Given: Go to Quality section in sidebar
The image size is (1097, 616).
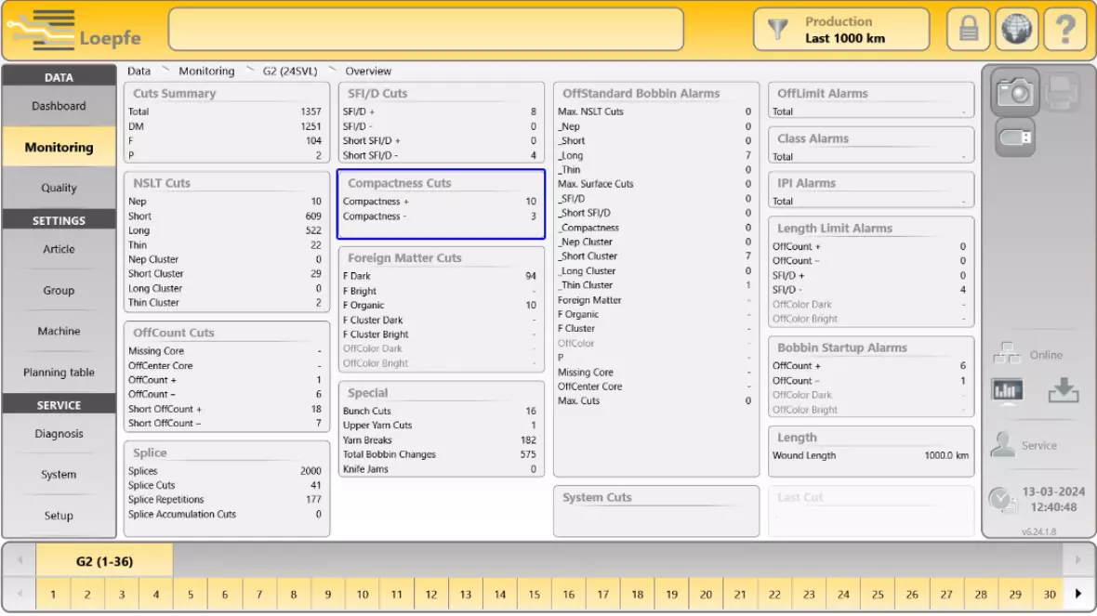Looking at the screenshot, I should tap(59, 188).
